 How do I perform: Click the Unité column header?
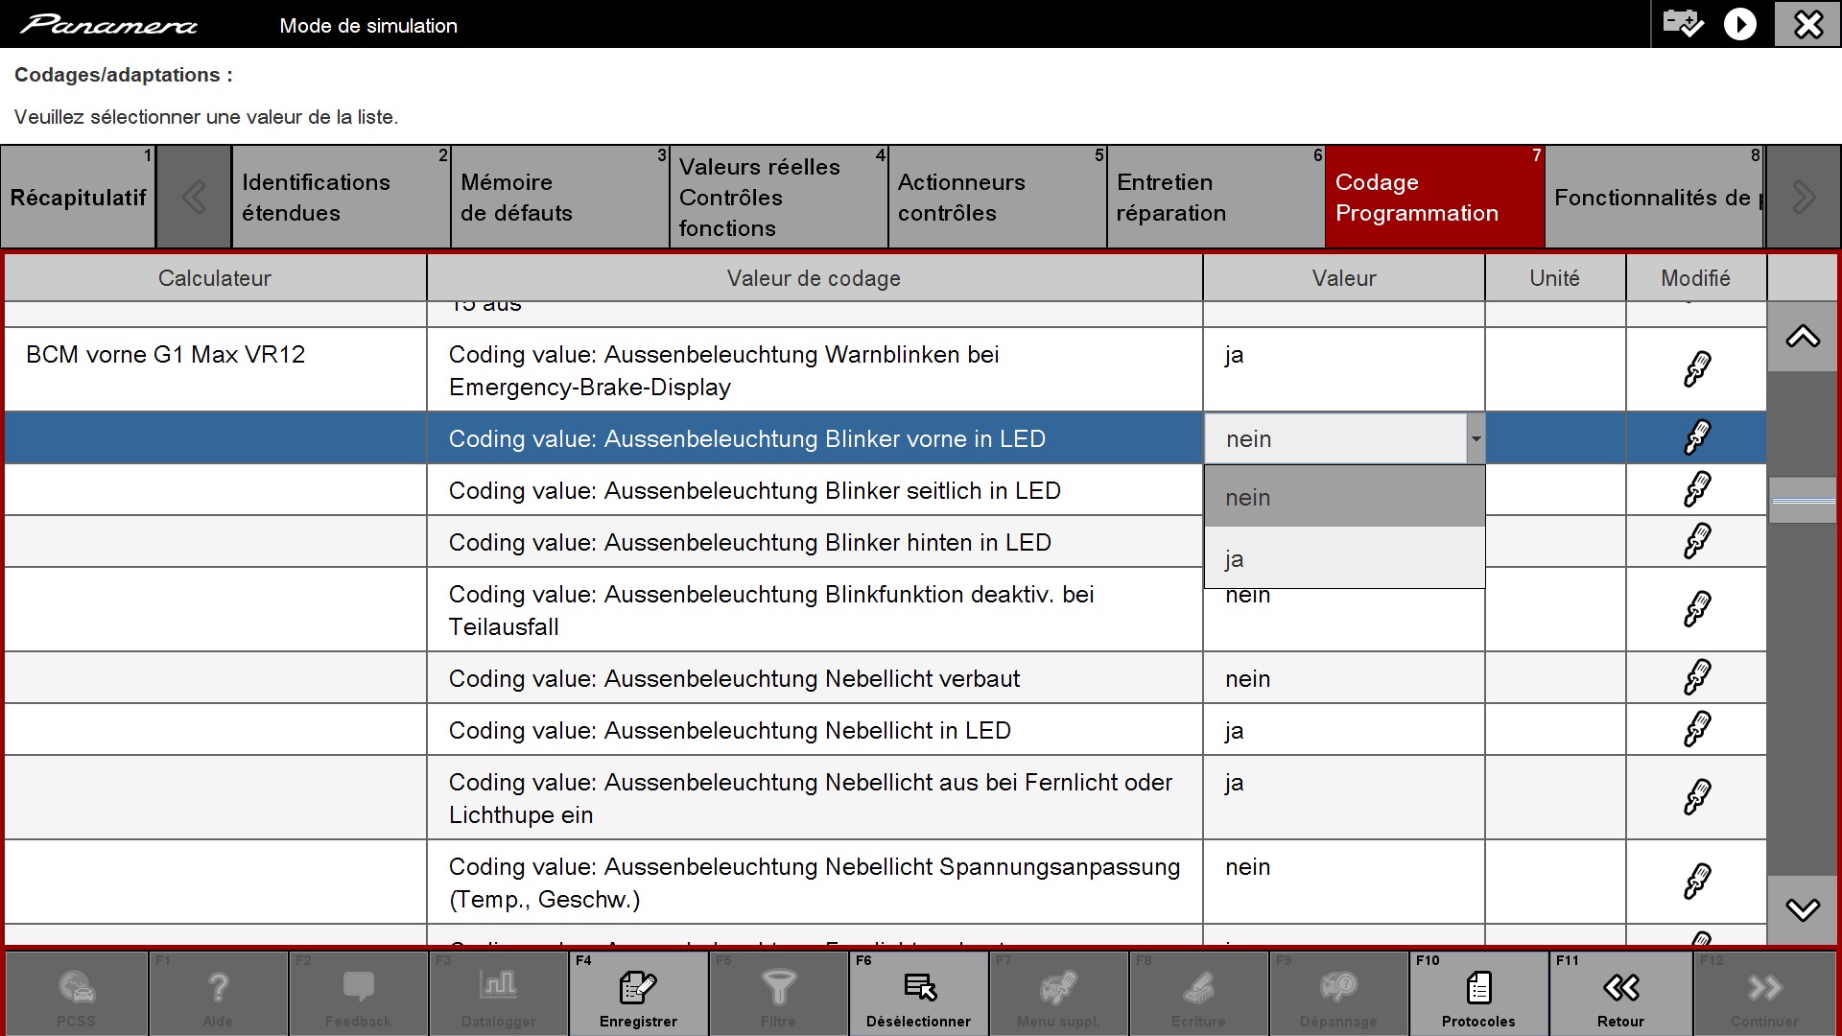tap(1555, 278)
